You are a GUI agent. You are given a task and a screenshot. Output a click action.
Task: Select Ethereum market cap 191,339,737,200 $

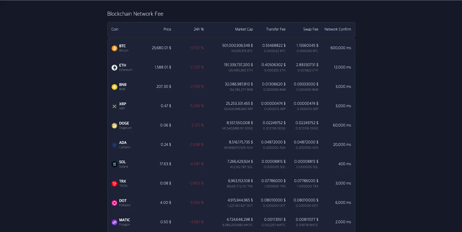(238, 65)
